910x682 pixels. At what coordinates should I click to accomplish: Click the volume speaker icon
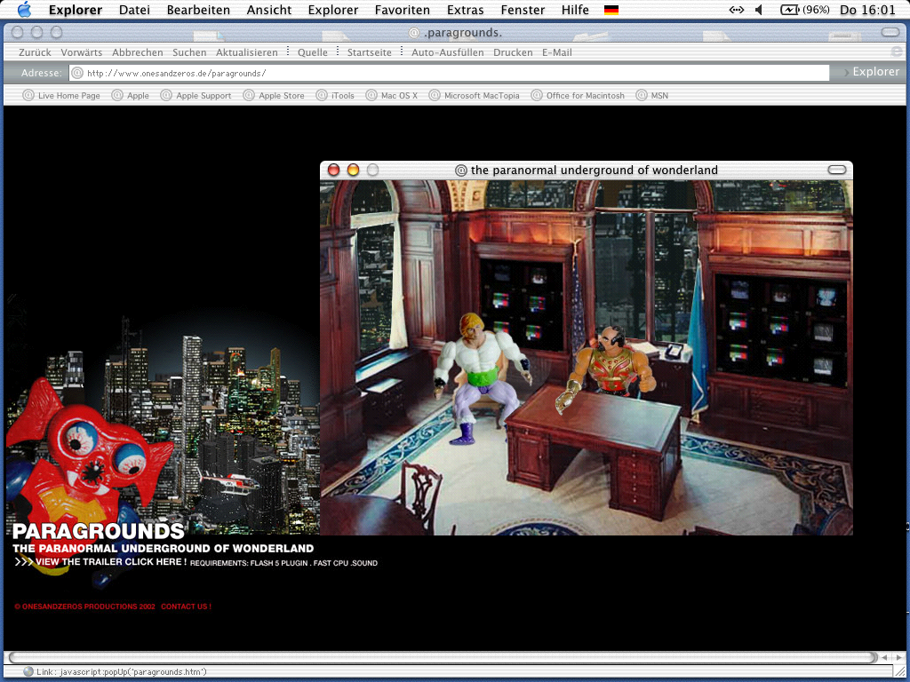point(759,10)
